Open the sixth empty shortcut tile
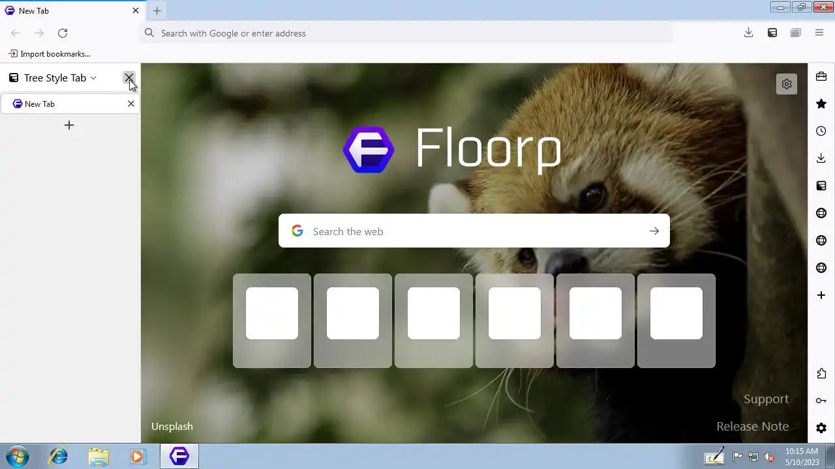 (676, 320)
